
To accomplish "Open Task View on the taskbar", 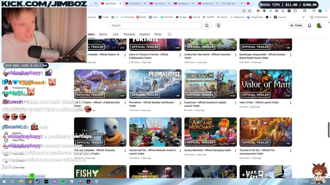I will click(x=12, y=182).
